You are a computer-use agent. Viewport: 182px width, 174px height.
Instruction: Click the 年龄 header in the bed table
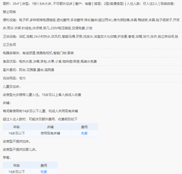(x=16, y=127)
